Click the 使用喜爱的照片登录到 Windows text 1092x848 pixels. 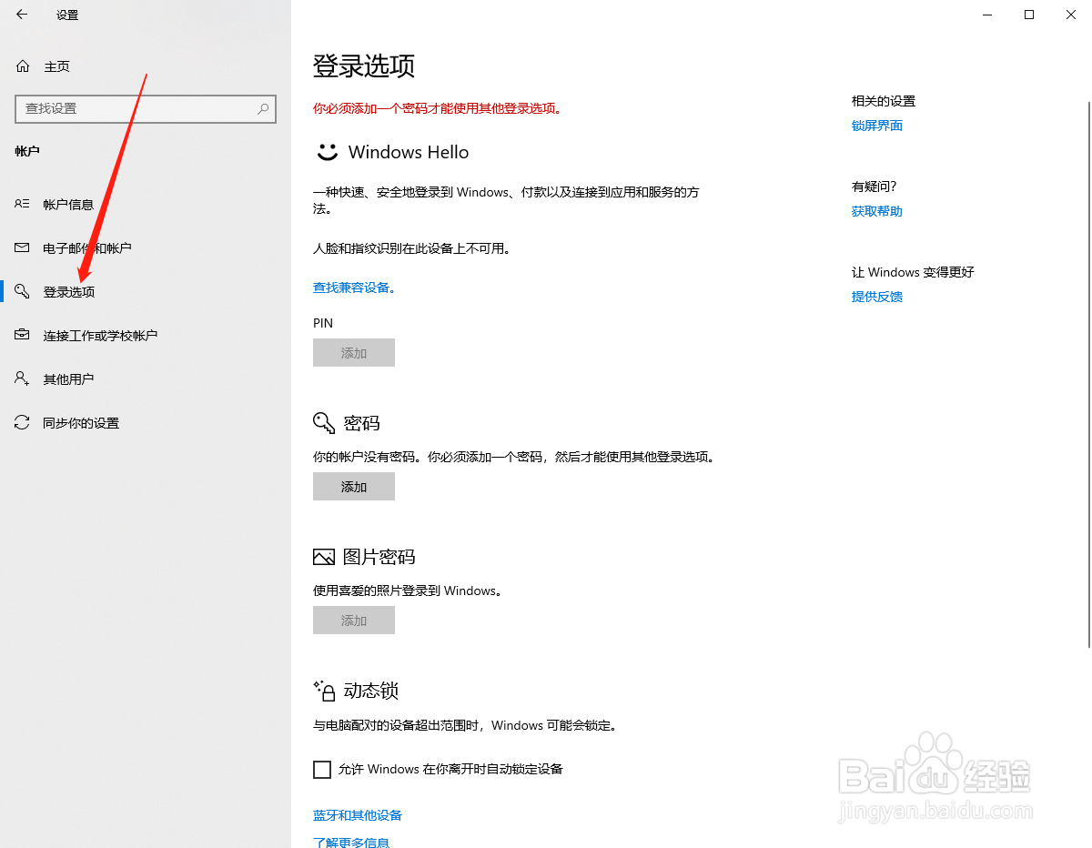[408, 591]
